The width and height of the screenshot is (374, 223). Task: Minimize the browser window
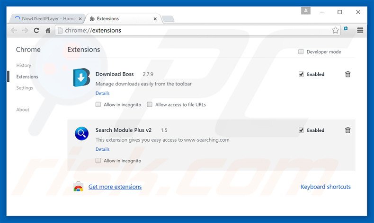click(322, 12)
